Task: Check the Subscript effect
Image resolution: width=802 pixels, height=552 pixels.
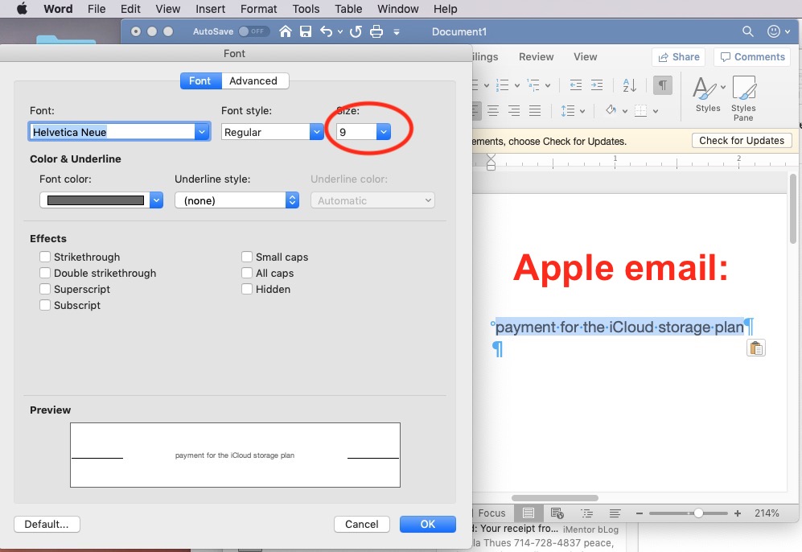Action: coord(45,305)
